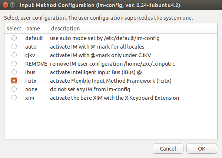This screenshot has height=158, width=222.
Task: Choose the ibus radio button
Action: tap(14, 72)
